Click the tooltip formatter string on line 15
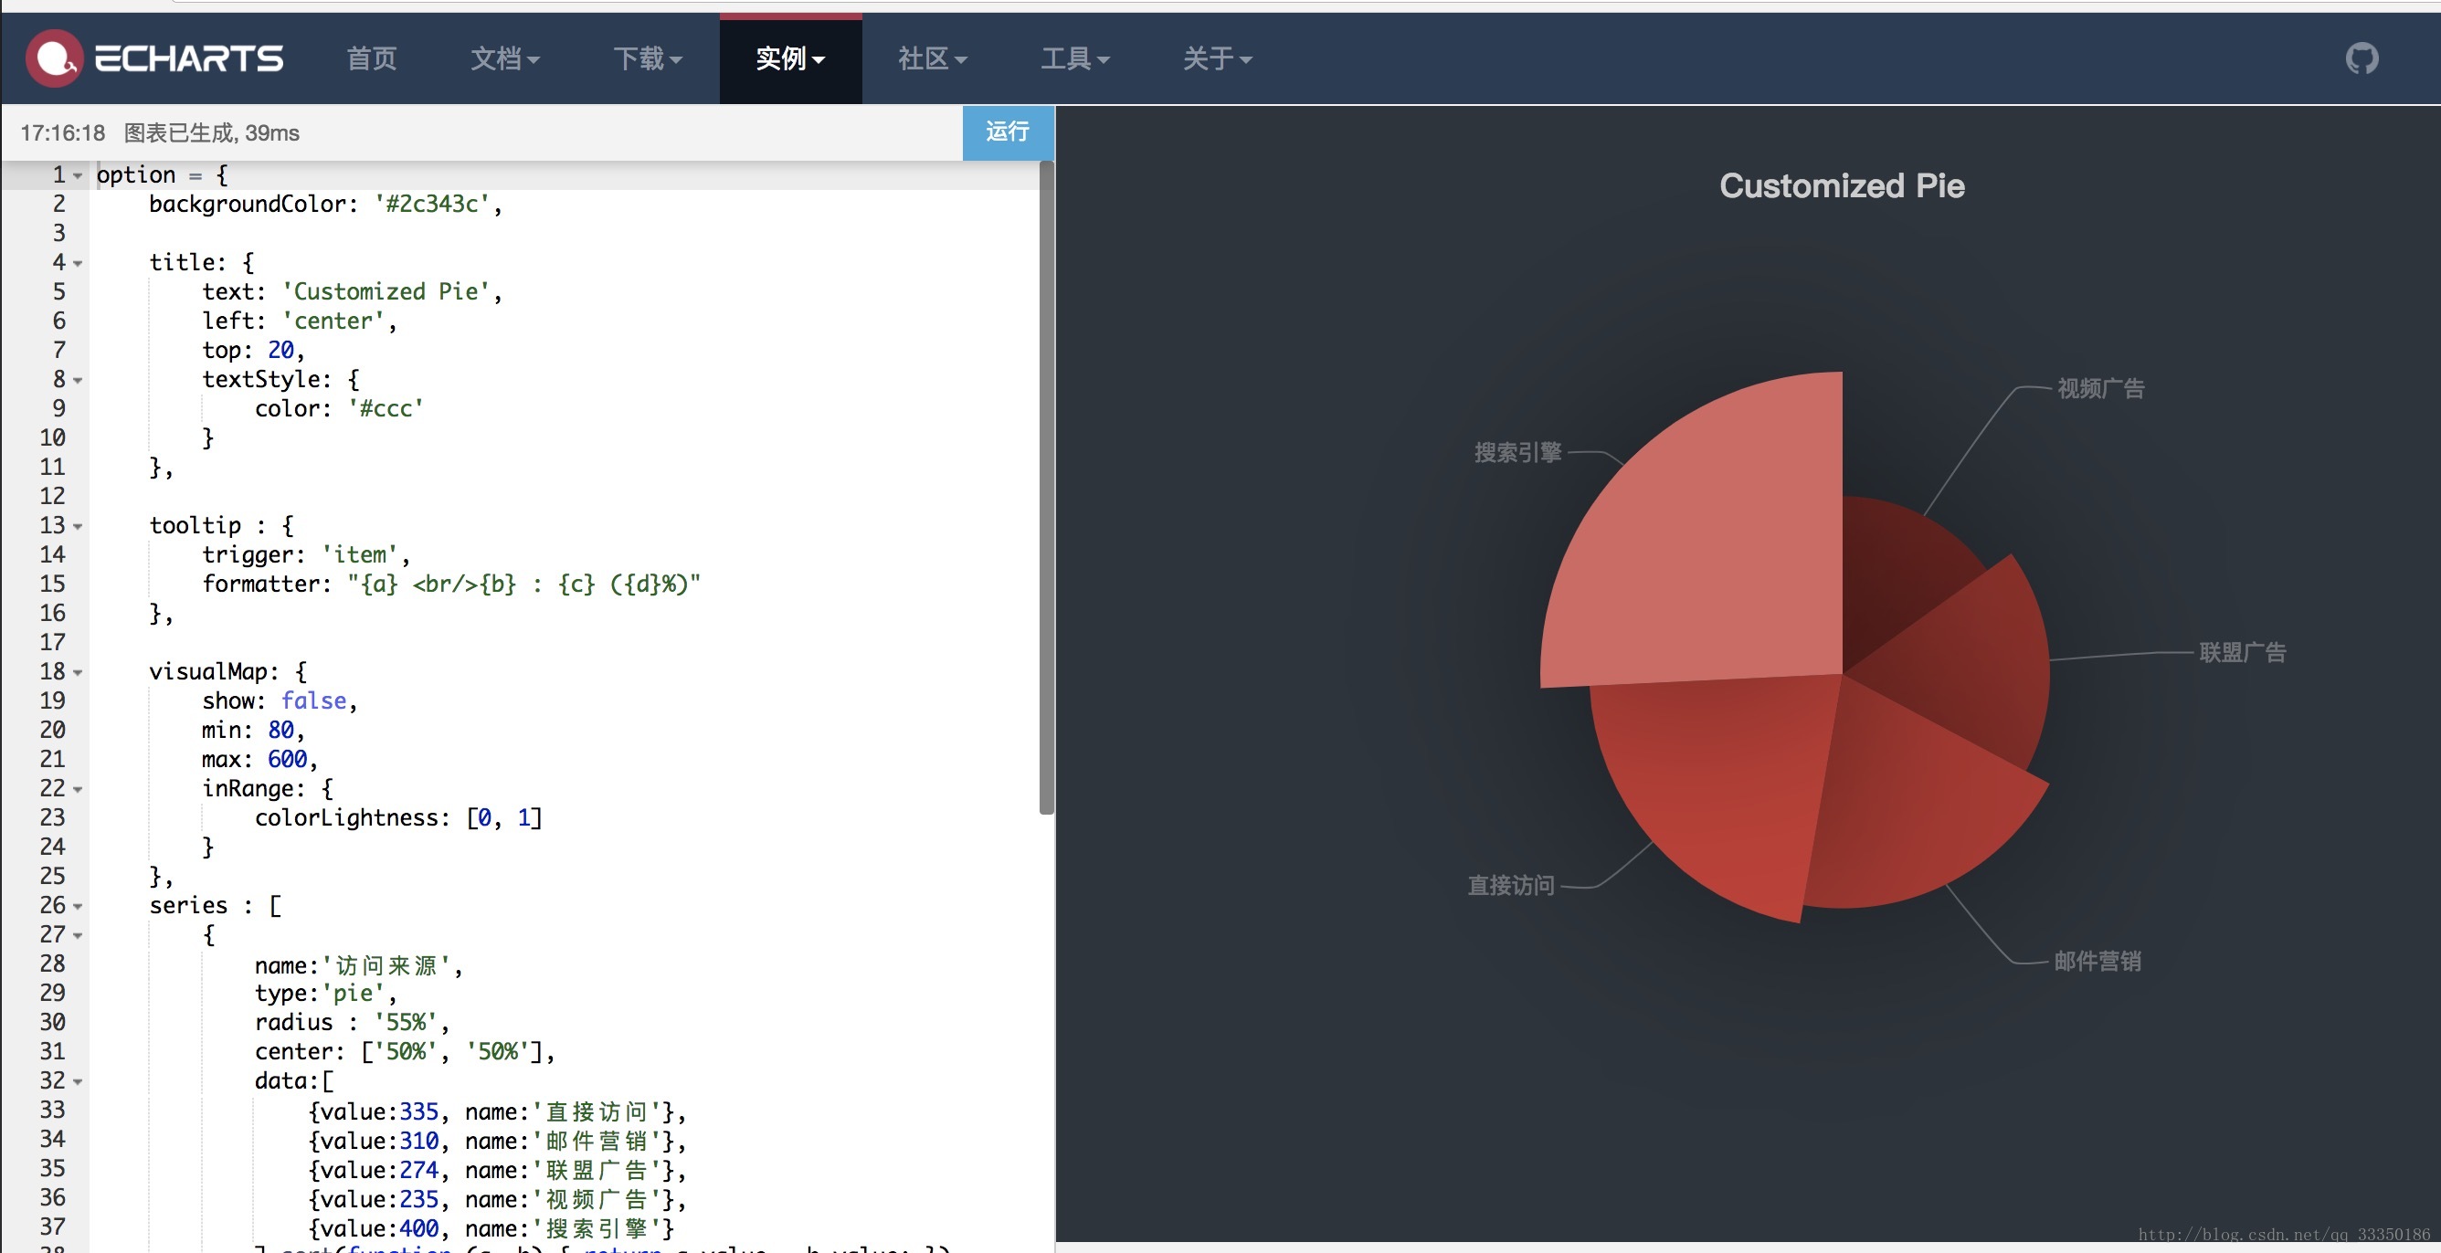The image size is (2441, 1253). (x=524, y=584)
